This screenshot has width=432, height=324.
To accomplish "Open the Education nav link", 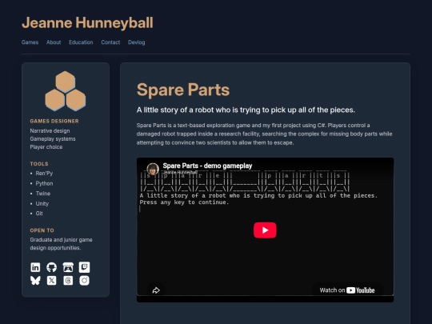I will (x=81, y=42).
